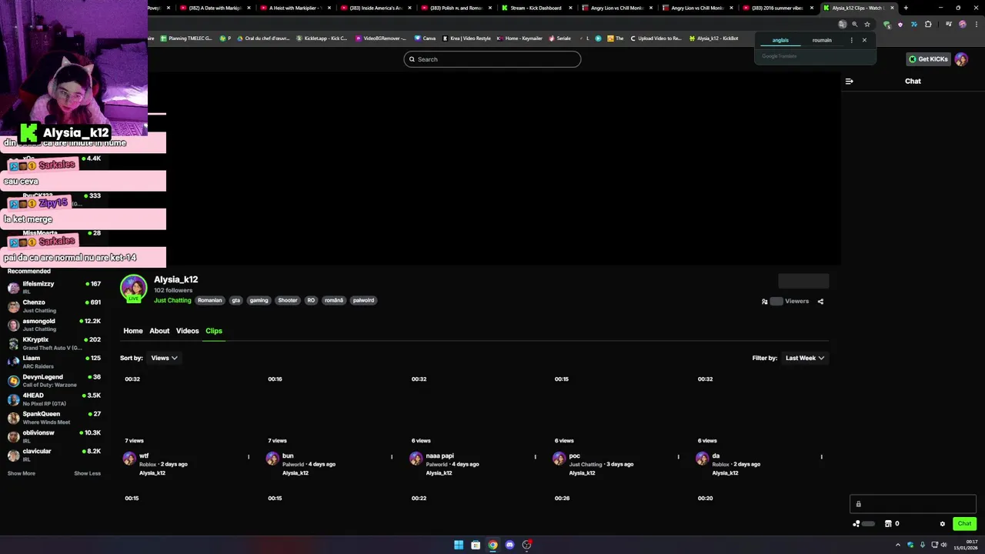Open lifeismizzy channel avatar
The image size is (985, 554).
tap(13, 288)
